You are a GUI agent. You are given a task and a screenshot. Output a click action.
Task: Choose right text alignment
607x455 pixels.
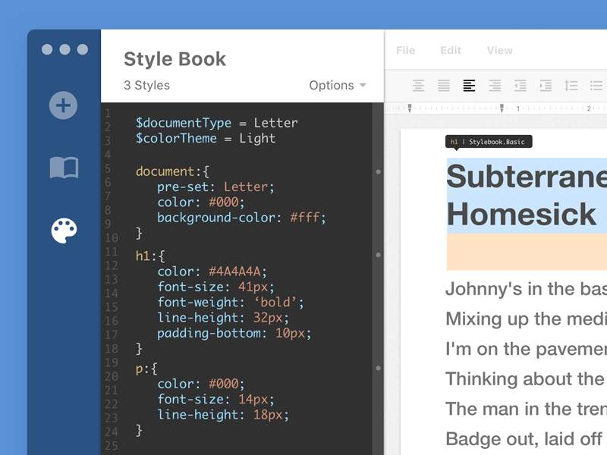495,86
